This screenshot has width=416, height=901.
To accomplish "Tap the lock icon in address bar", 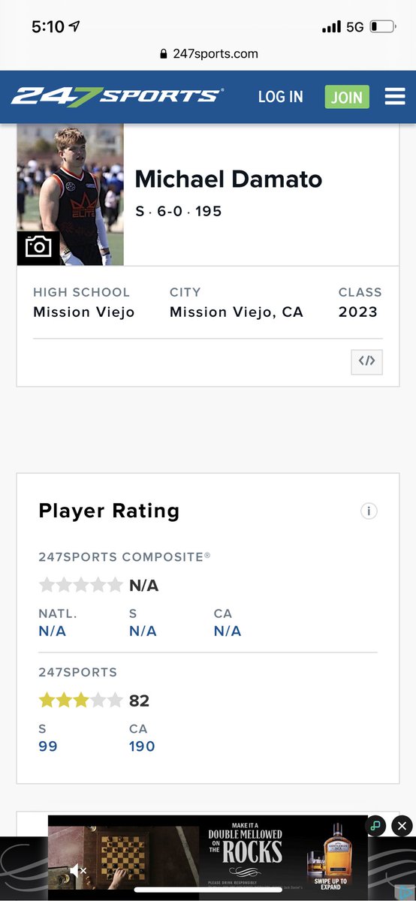I will (x=164, y=54).
